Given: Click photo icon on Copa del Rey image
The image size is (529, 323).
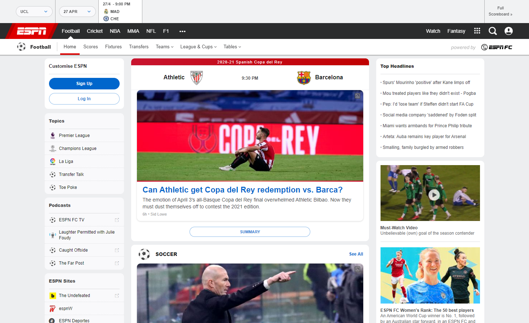Looking at the screenshot, I should point(357,96).
